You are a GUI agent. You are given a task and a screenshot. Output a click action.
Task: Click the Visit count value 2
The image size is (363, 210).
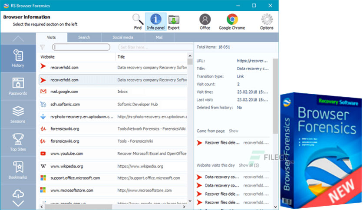click(238, 84)
